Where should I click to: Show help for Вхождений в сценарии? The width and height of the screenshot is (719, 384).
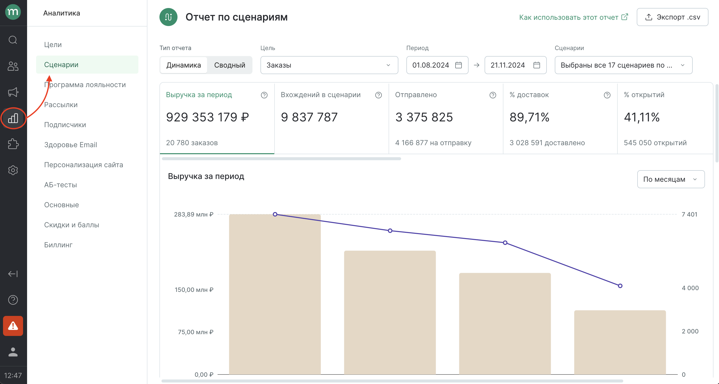379,95
